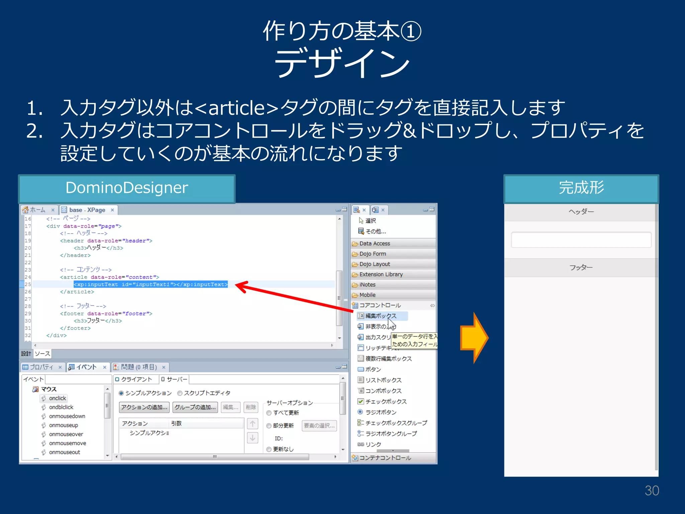This screenshot has width=685, height=514.
Task: Click the Home tab house icon
Action: (x=25, y=210)
